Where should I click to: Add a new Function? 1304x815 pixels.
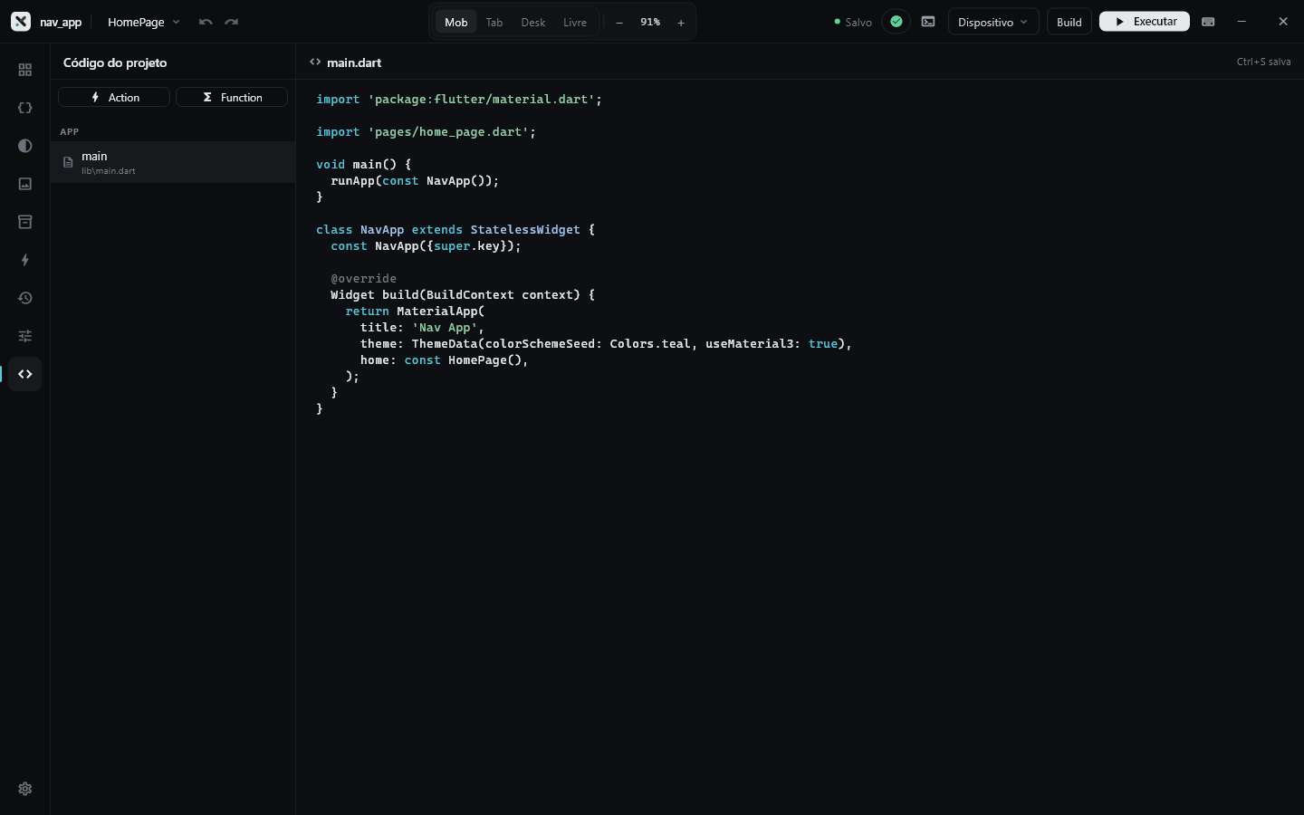[232, 97]
